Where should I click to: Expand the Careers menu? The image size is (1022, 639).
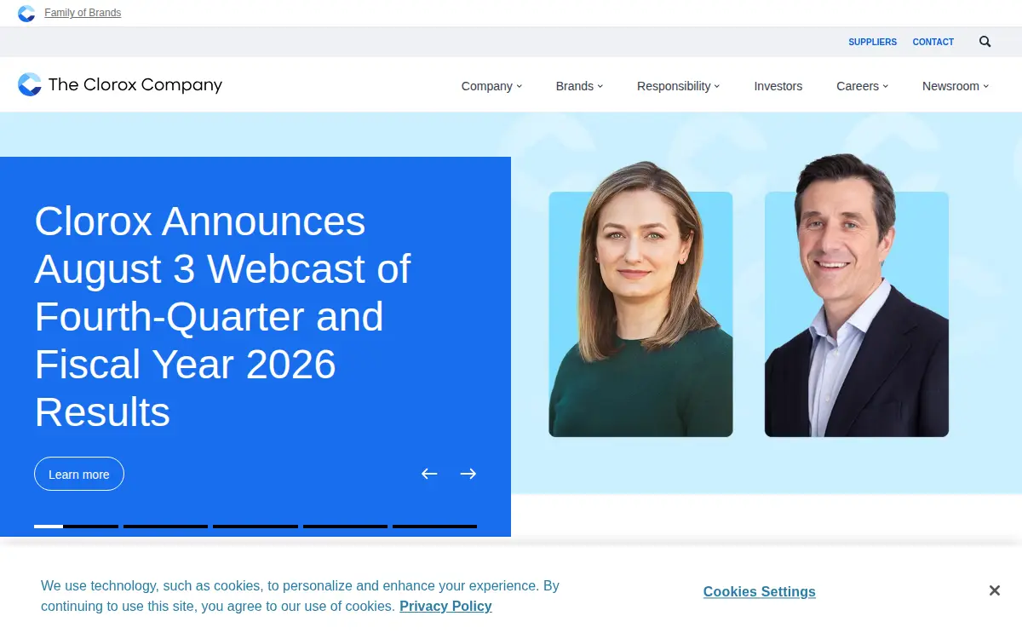(x=862, y=86)
